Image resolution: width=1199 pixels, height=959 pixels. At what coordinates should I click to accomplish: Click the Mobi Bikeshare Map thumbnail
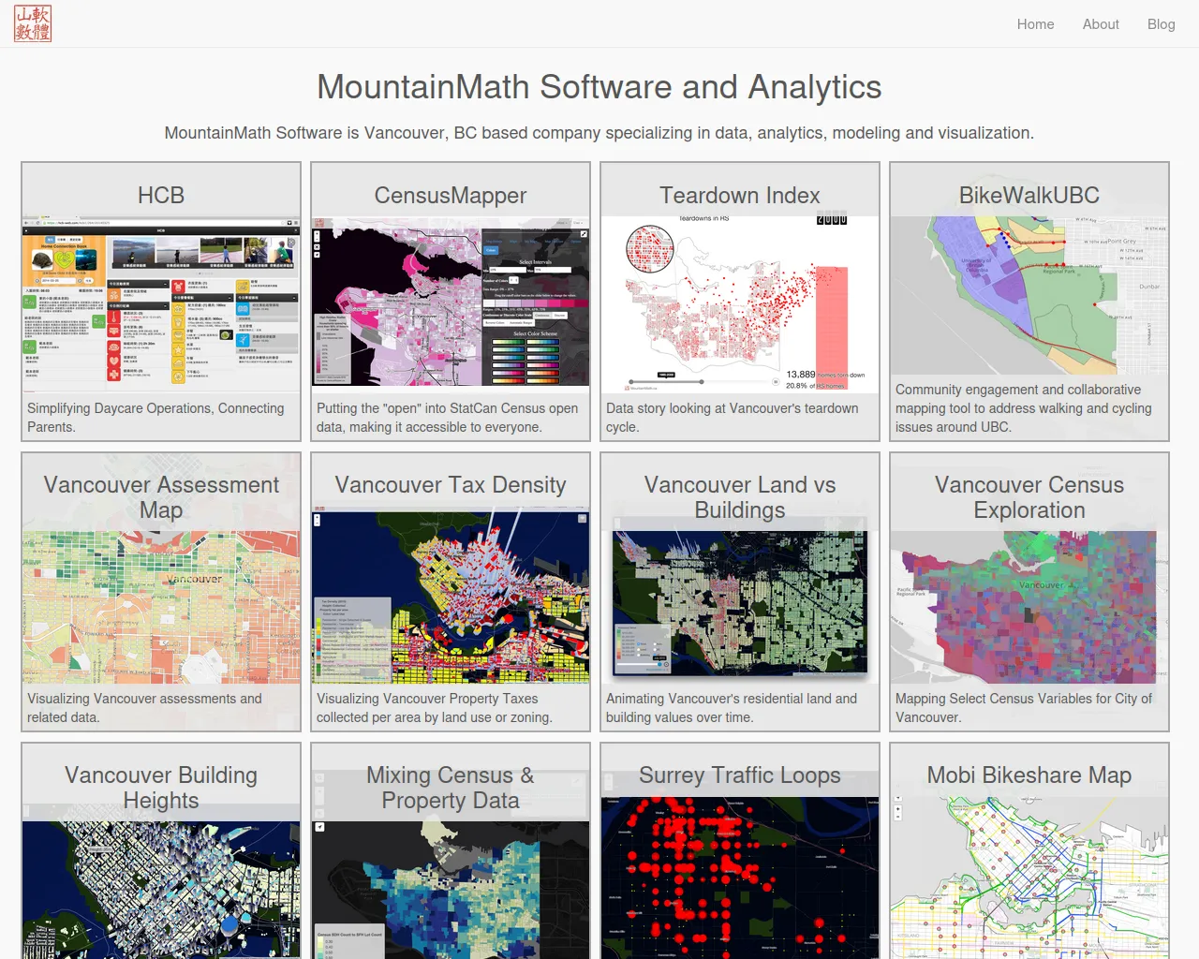1029,878
